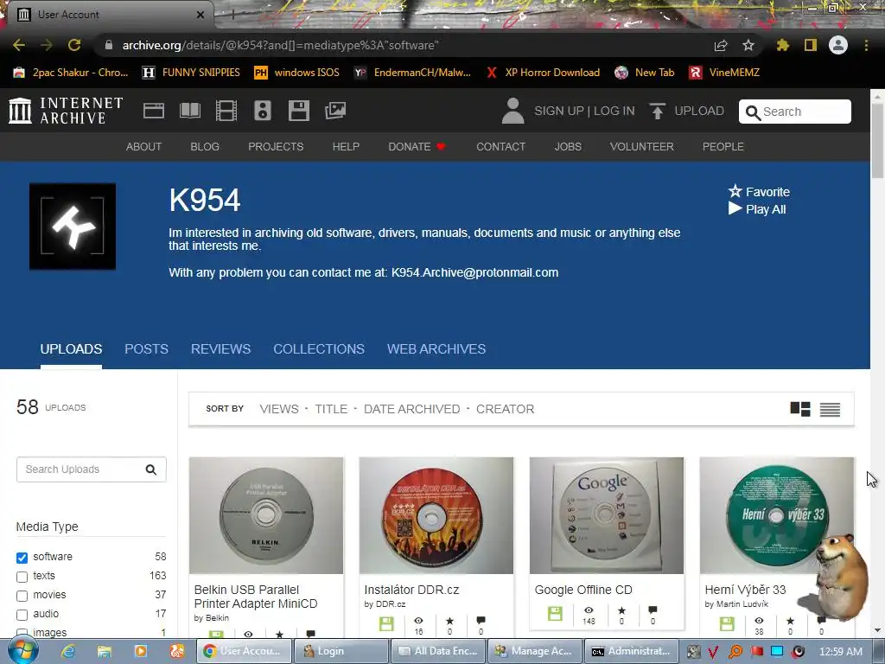Open Internet Explorer from the taskbar
This screenshot has height=664, width=885.
[67, 652]
